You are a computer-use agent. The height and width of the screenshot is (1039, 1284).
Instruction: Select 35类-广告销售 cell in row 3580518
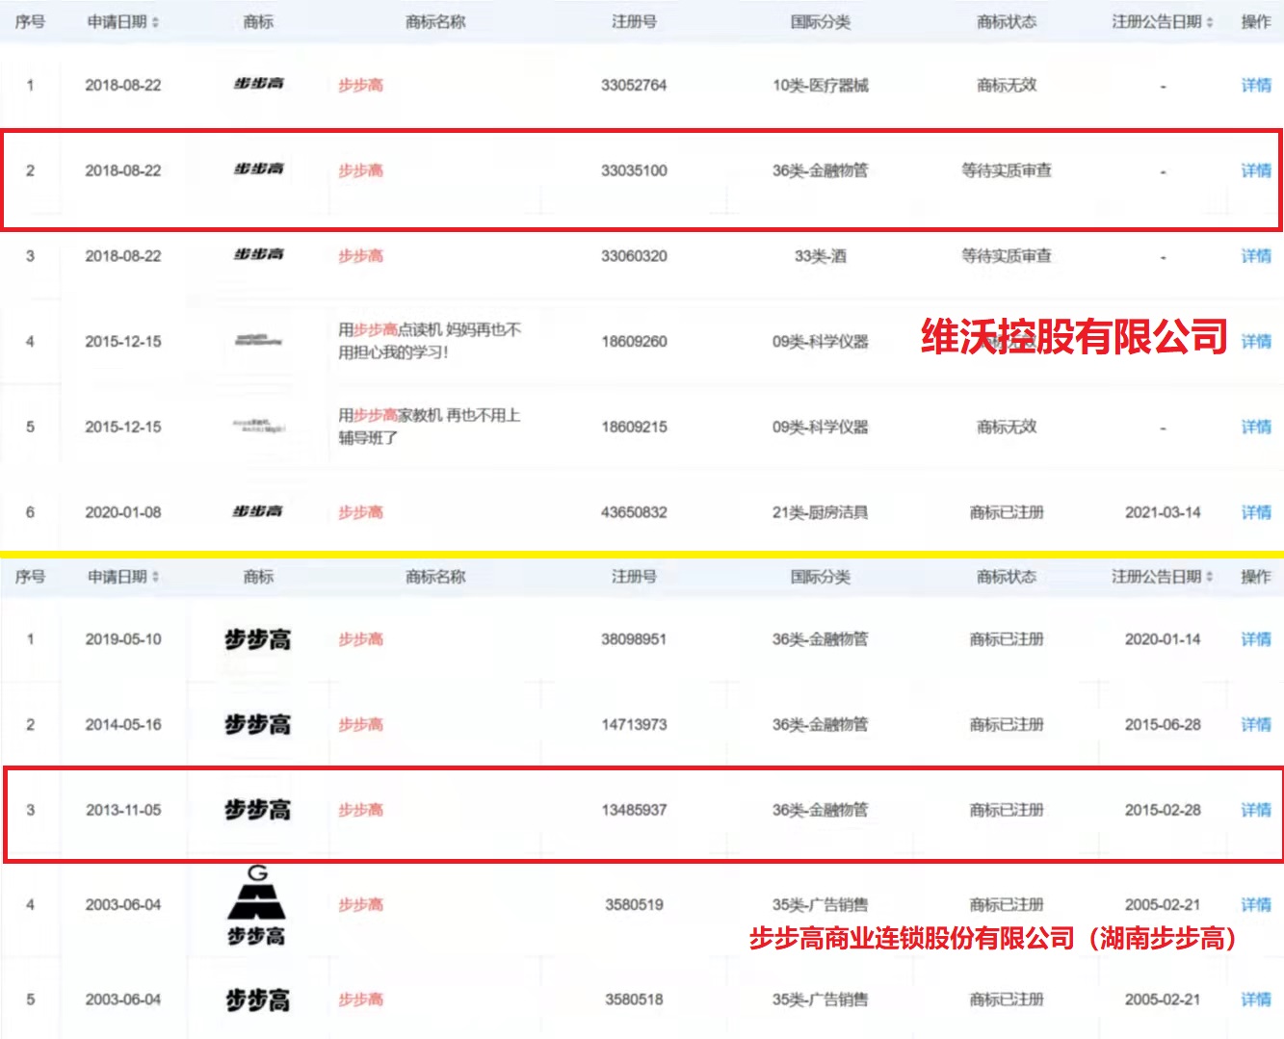point(821,1000)
